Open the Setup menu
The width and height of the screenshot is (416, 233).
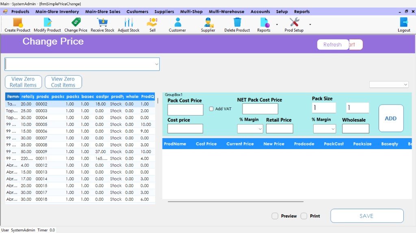[x=282, y=12]
